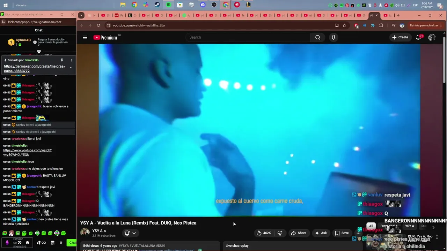Dislike the video
Viewport: 447px width, 251px height.
pos(280,233)
